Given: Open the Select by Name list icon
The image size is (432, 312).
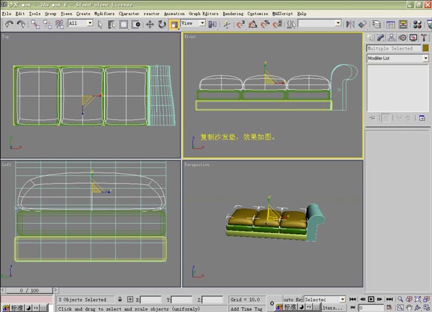Looking at the screenshot, I should 111,25.
